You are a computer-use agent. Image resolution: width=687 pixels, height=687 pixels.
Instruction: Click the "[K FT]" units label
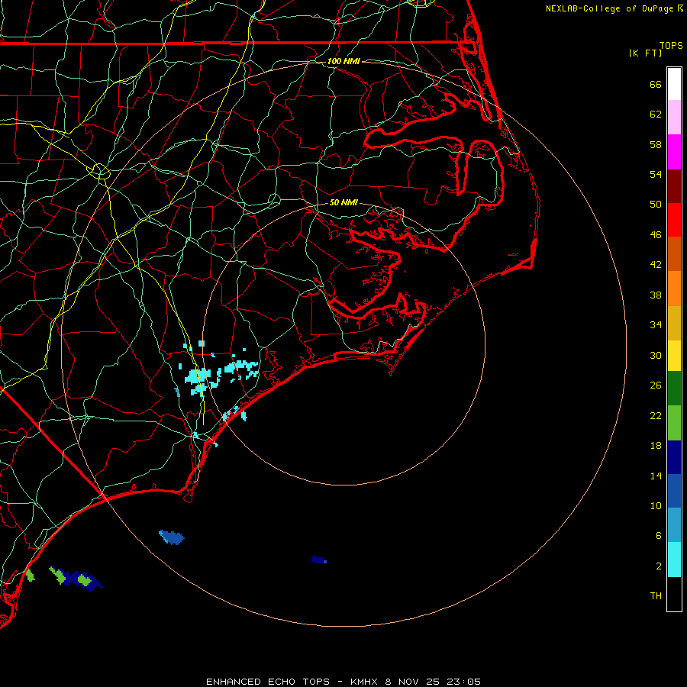click(x=645, y=53)
